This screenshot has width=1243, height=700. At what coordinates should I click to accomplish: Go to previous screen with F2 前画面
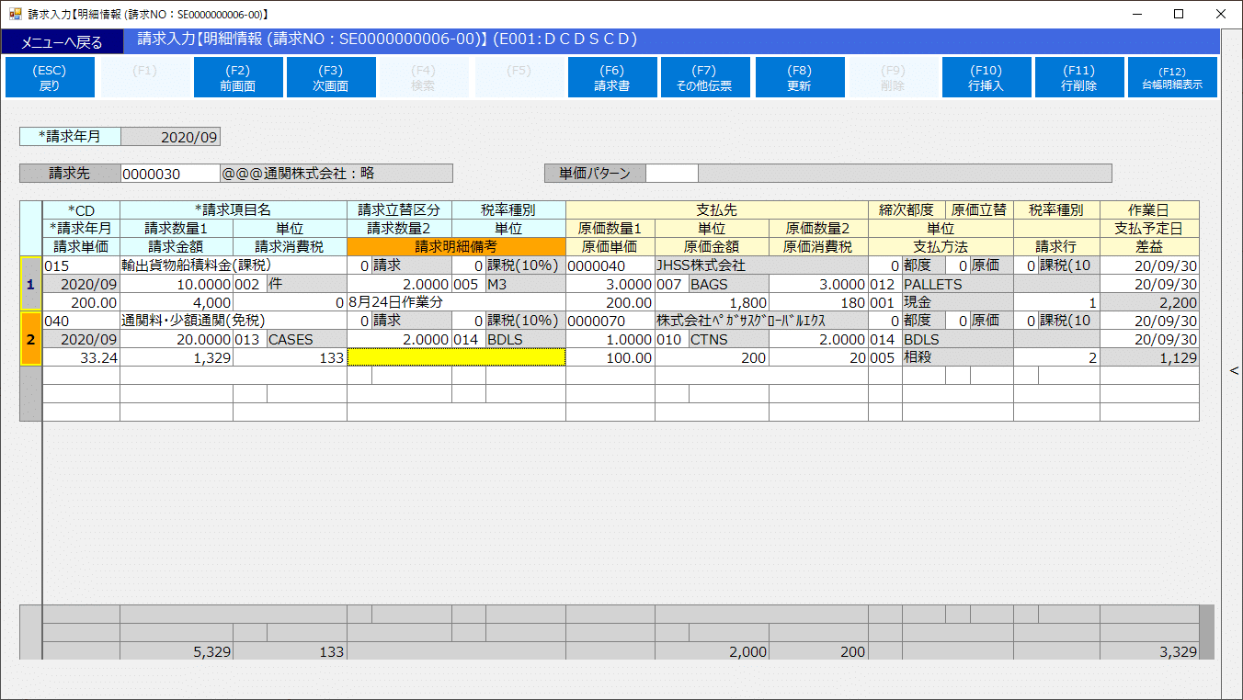pos(238,77)
